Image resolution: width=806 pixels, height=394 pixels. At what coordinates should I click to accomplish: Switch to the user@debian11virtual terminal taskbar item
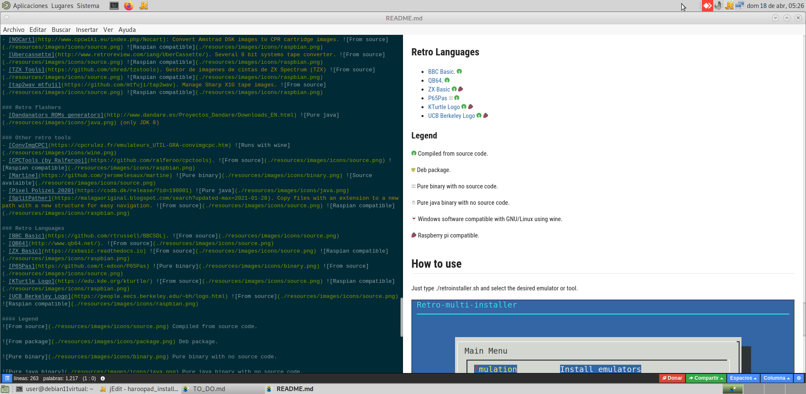tap(55, 389)
